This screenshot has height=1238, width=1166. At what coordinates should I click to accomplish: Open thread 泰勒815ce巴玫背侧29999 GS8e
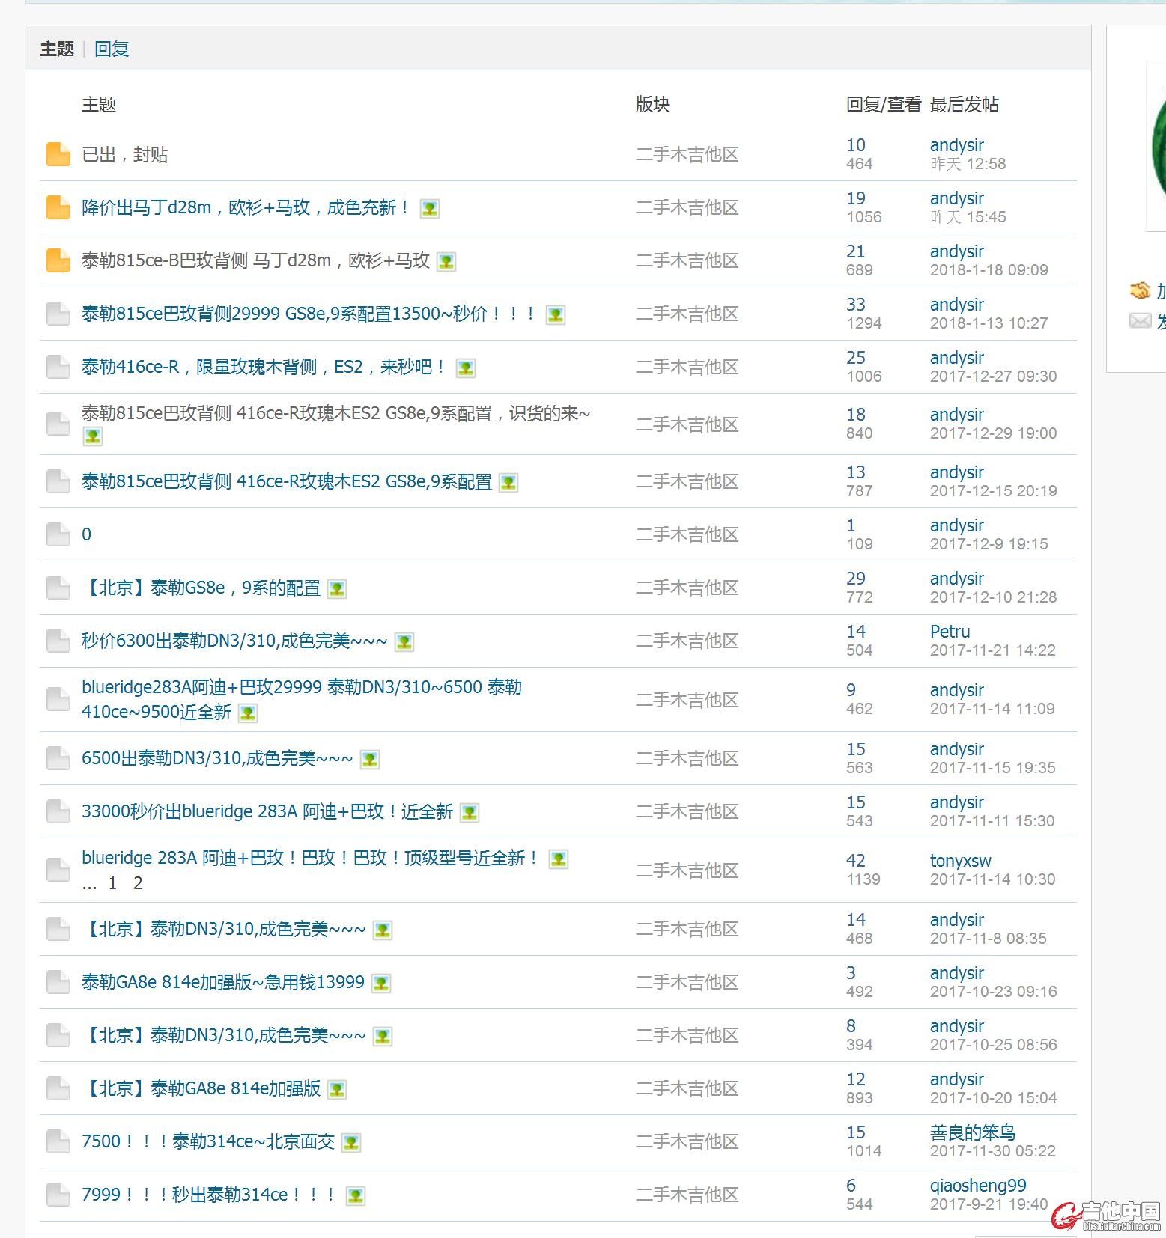310,314
